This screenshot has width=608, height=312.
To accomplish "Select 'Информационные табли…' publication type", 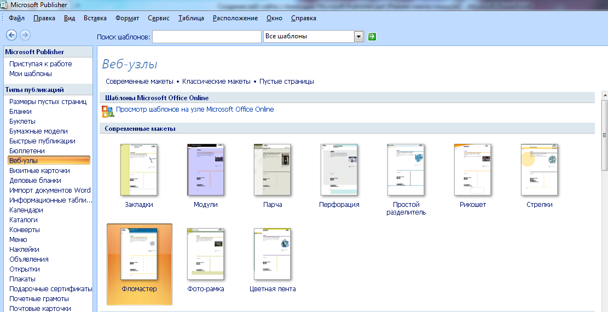I will (x=51, y=200).
